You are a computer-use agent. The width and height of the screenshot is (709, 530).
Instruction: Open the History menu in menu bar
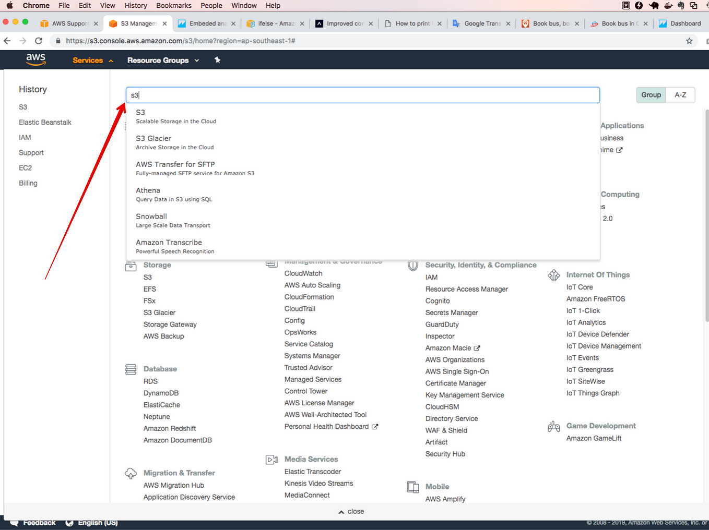pos(136,5)
